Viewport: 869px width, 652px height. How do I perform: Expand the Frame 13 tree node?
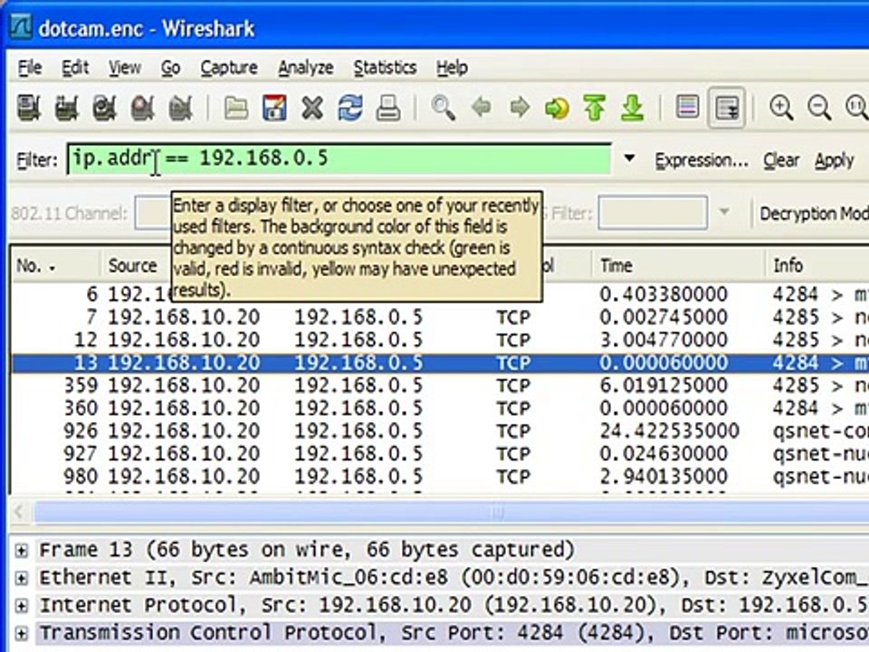coord(21,551)
